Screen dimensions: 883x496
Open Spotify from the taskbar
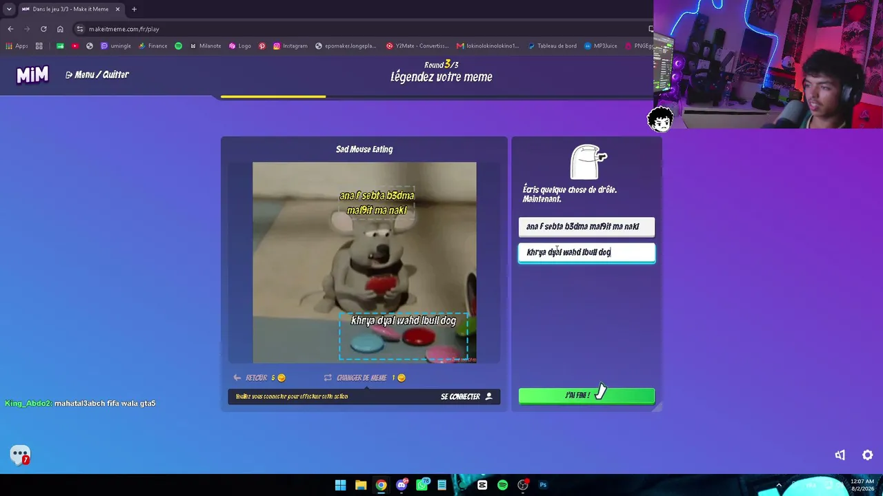[502, 485]
